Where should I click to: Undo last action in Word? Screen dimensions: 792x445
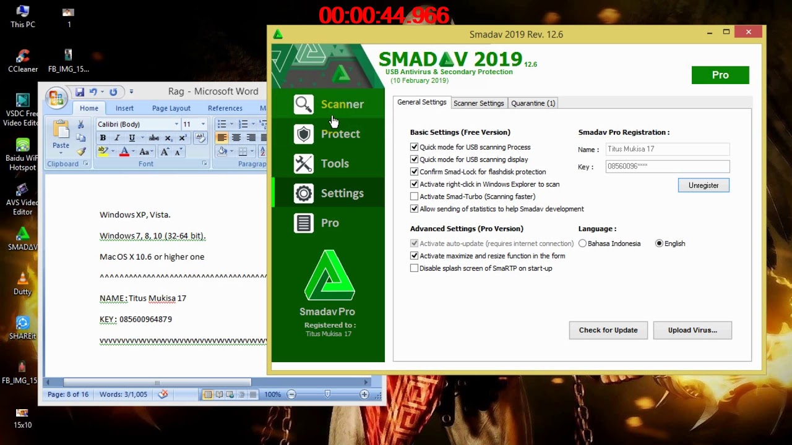(93, 92)
